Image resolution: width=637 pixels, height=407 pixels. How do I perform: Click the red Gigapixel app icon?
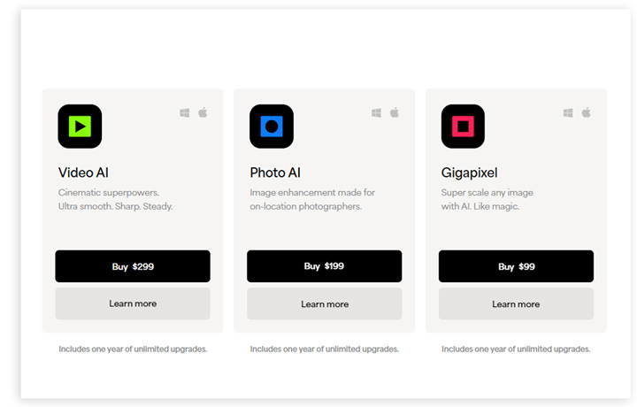point(463,127)
